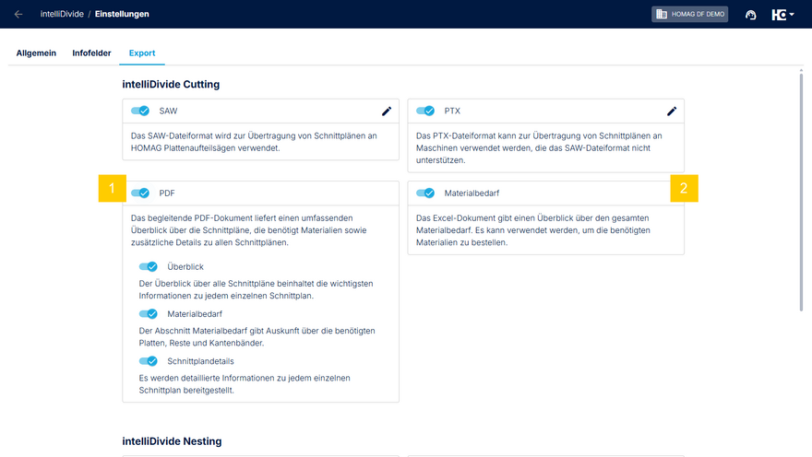Turn off the PDF export toggle

coord(140,193)
